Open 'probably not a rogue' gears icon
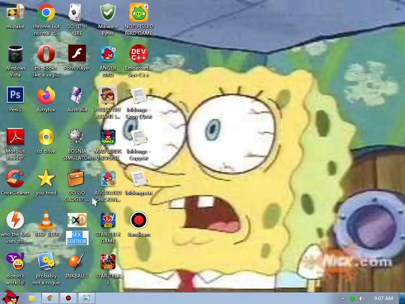Viewport: 405px width, 304px height. point(46,269)
